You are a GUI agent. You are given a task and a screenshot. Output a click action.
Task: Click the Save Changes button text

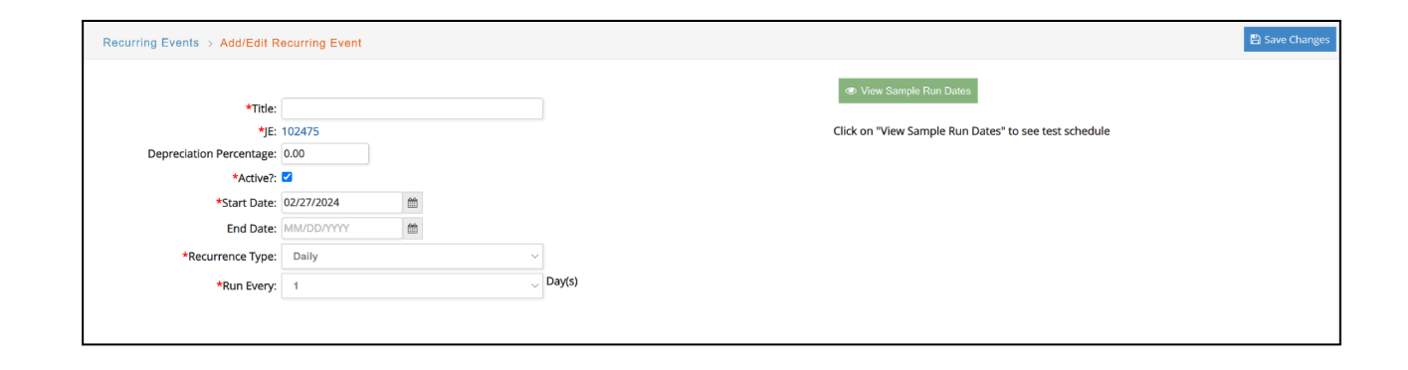pos(1297,40)
